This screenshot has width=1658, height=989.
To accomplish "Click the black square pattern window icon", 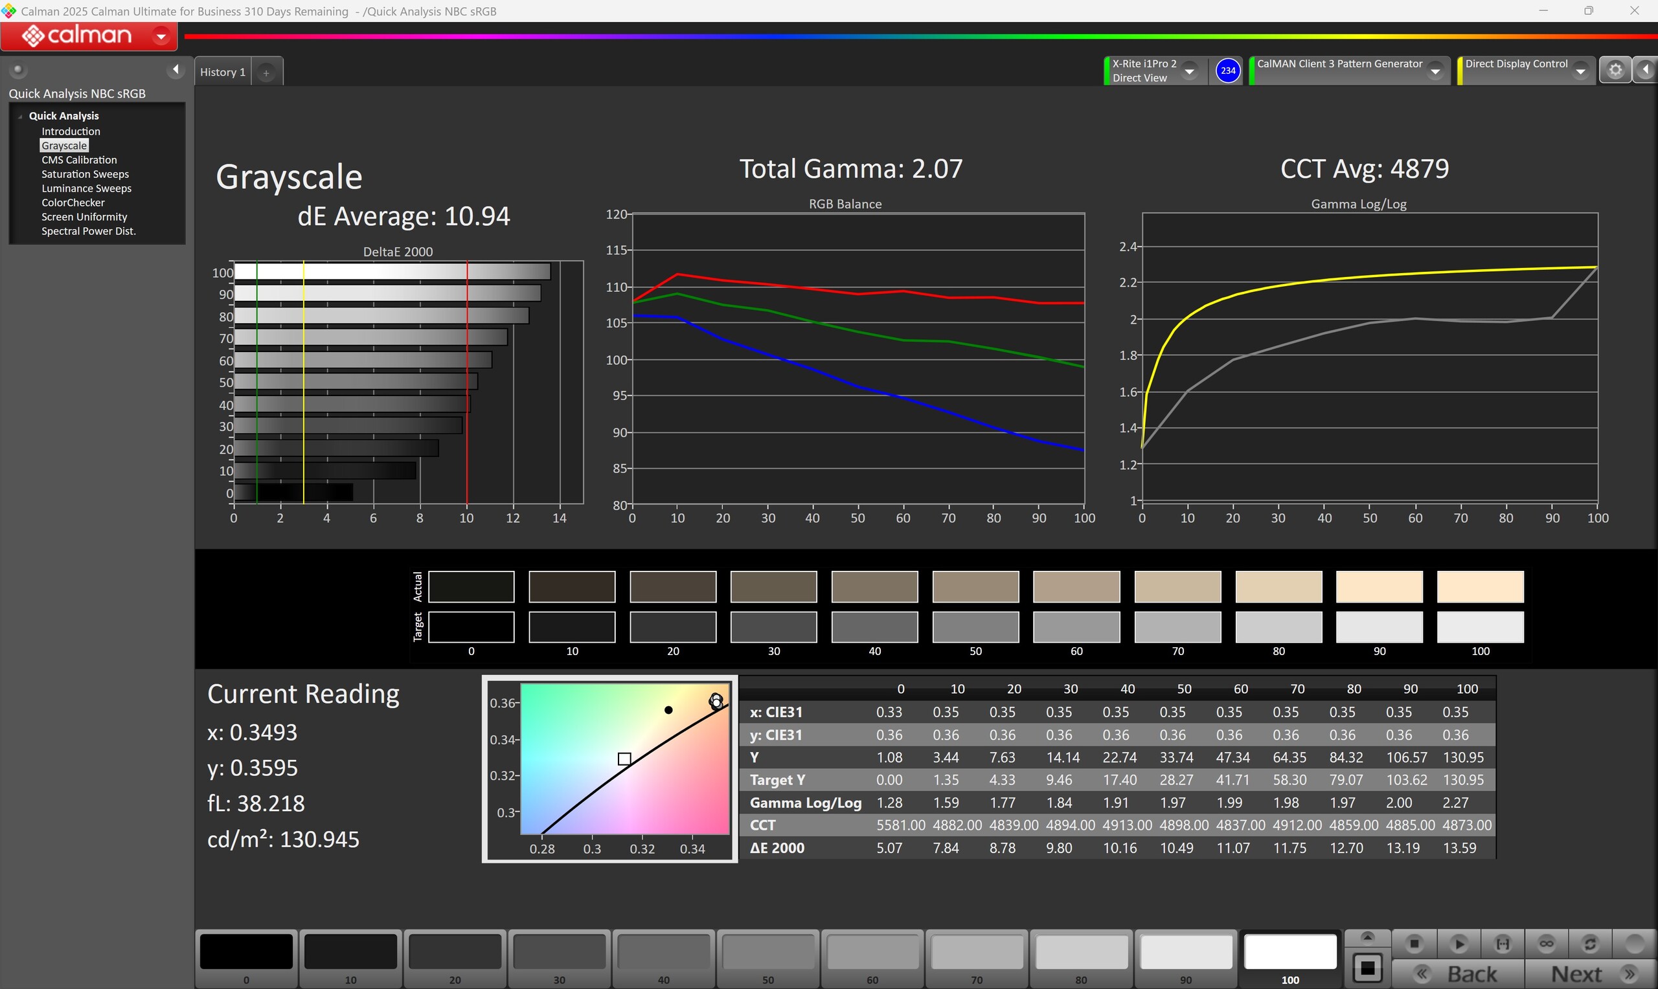I will point(1367,968).
